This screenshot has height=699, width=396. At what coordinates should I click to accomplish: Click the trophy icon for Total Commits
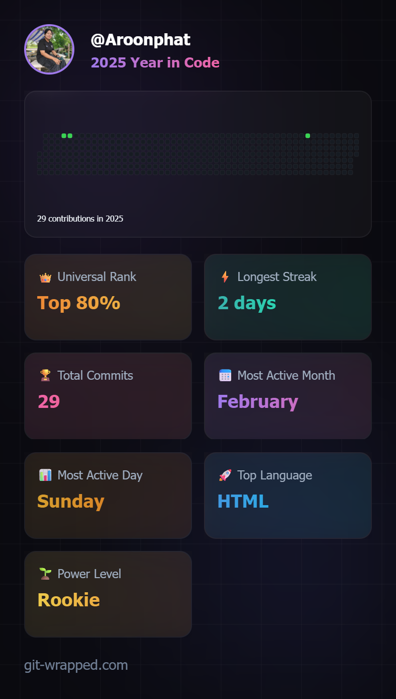[45, 375]
